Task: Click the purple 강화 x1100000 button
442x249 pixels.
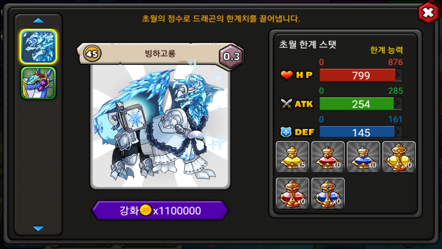Action: (x=160, y=210)
